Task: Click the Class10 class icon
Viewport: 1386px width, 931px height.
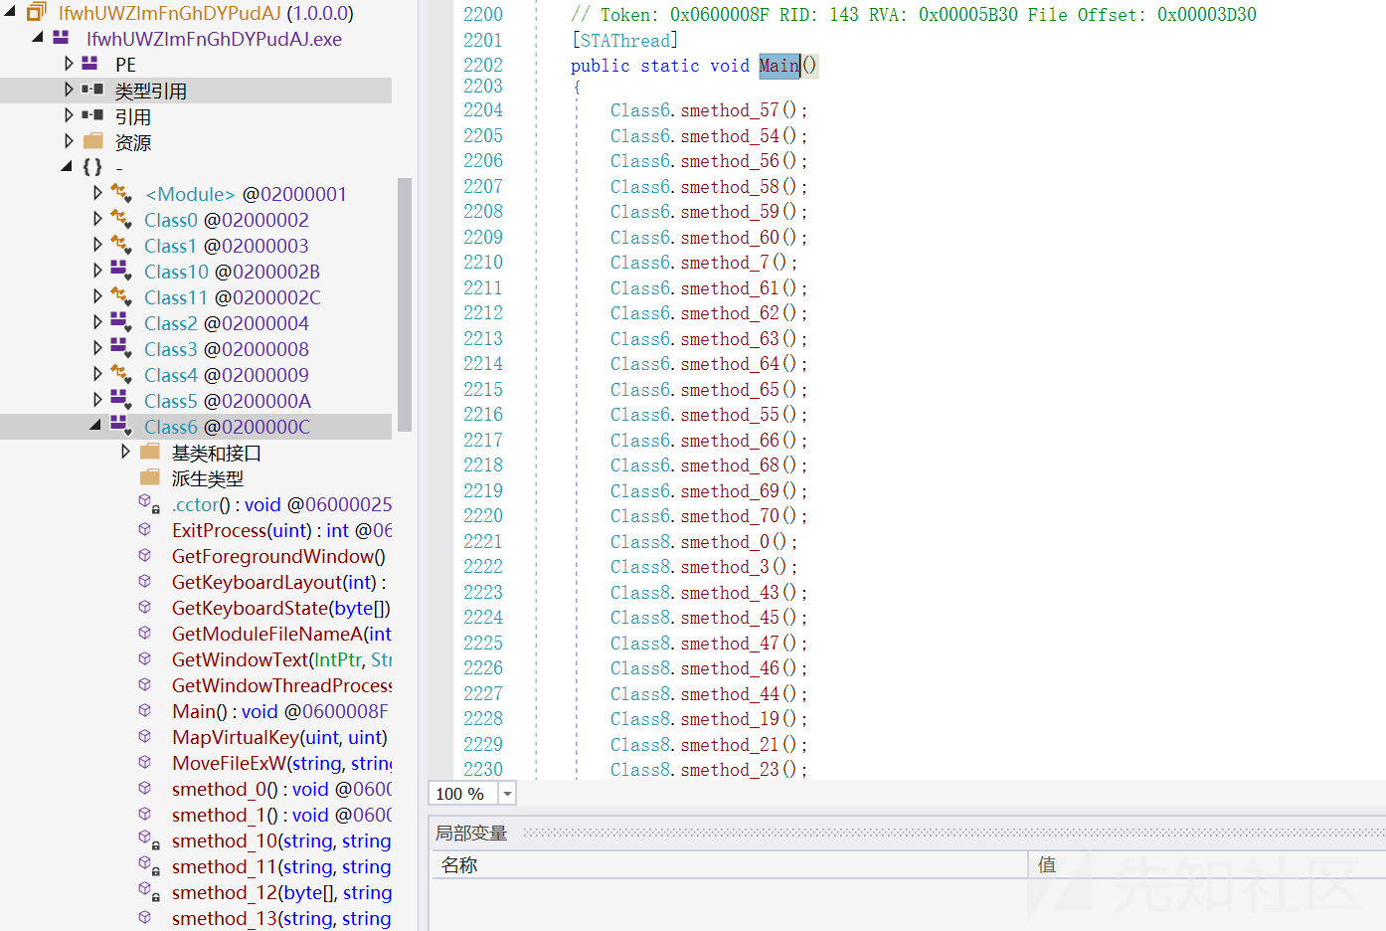Action: (121, 271)
